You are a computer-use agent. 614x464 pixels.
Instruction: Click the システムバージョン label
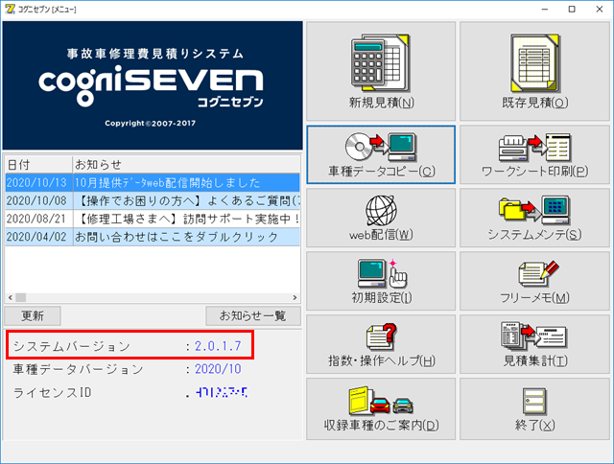[72, 346]
